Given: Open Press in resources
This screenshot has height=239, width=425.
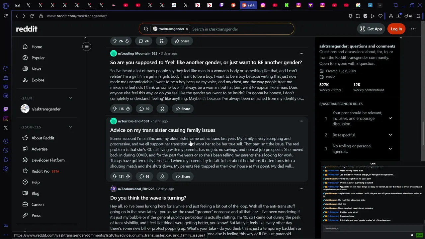Looking at the screenshot, I should tap(36, 215).
